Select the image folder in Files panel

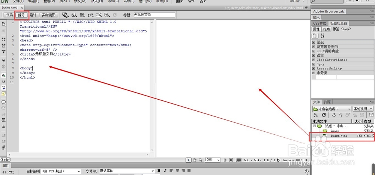334,131
